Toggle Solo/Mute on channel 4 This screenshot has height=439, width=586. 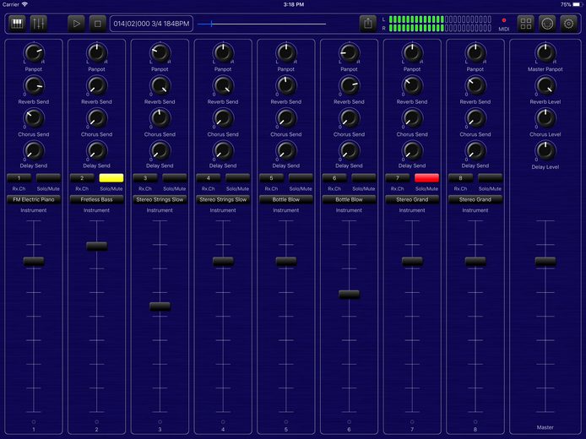point(237,178)
